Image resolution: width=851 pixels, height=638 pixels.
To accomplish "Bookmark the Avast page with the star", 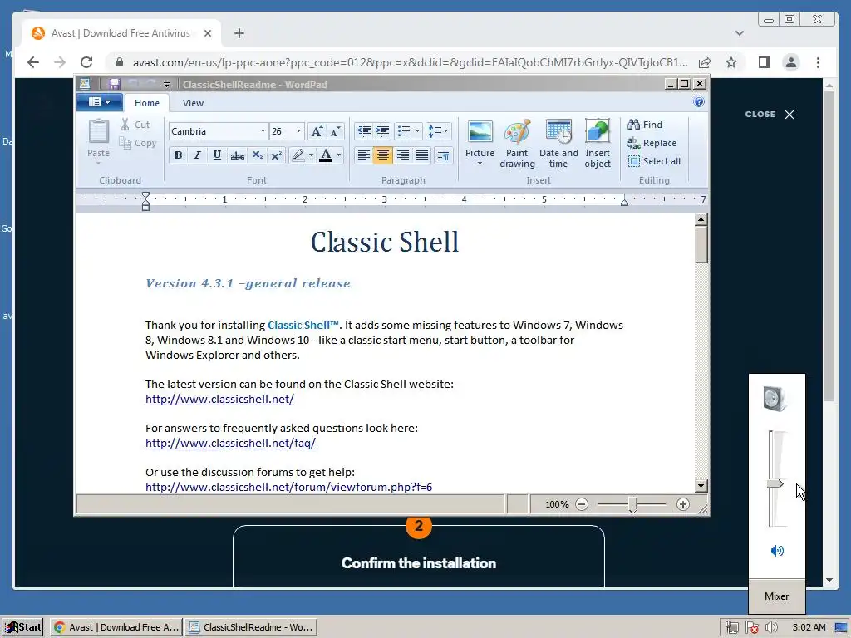I will pyautogui.click(x=731, y=62).
